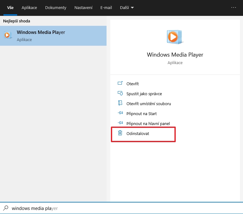Choose the E-mail filter tab
This screenshot has width=243, height=214.
pos(106,7)
